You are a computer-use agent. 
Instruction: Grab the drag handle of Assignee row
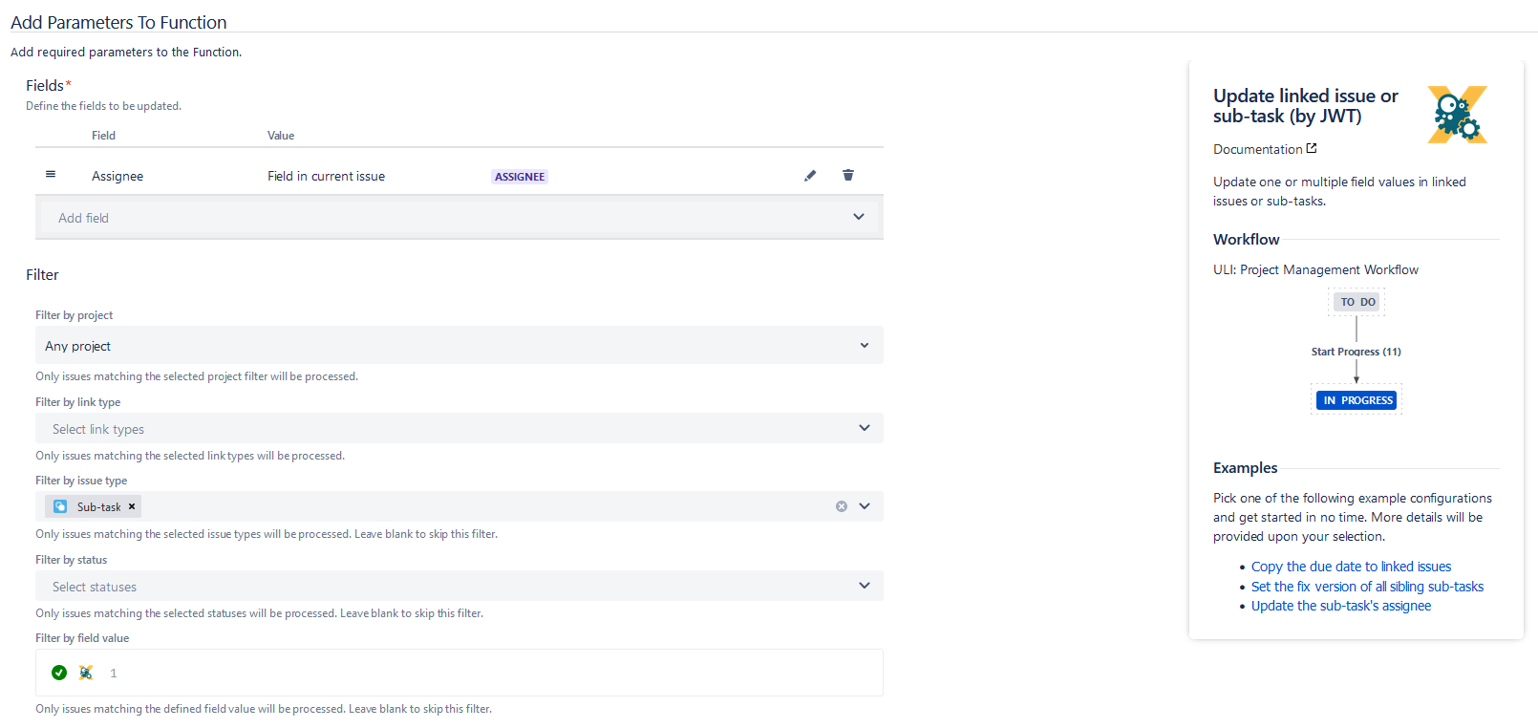pyautogui.click(x=51, y=174)
